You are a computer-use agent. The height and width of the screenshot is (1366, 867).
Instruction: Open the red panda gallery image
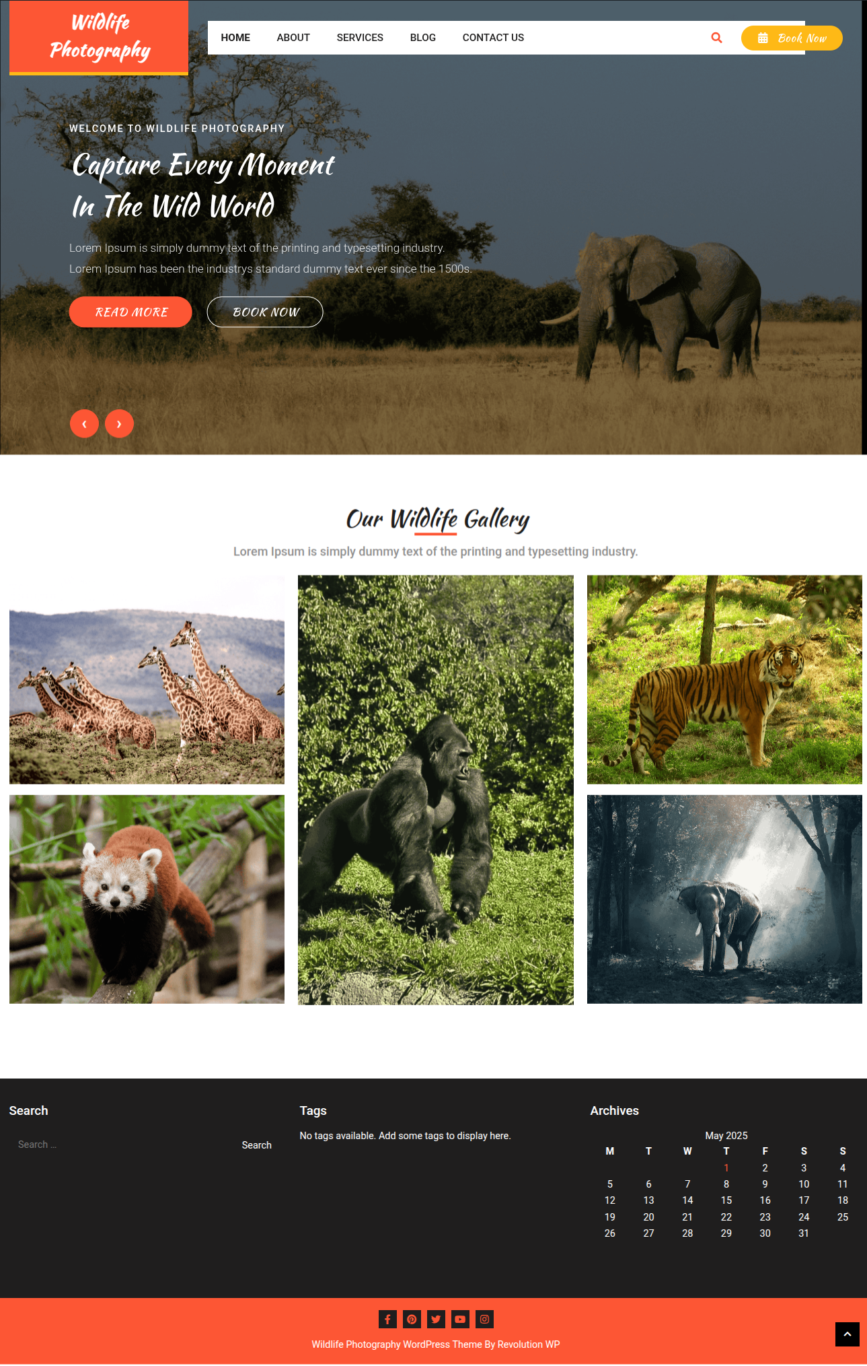[x=147, y=899]
